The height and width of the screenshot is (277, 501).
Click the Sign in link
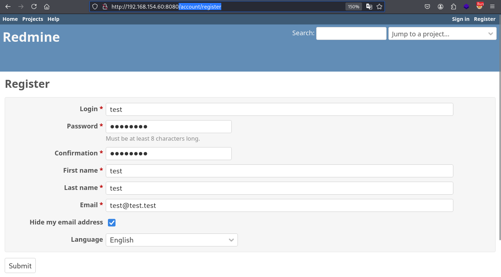(461, 19)
